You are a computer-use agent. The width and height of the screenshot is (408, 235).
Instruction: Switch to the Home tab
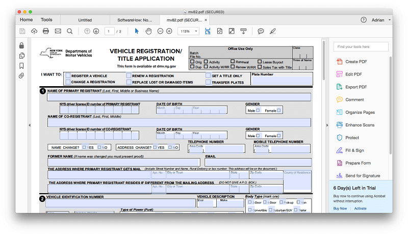coord(27,20)
